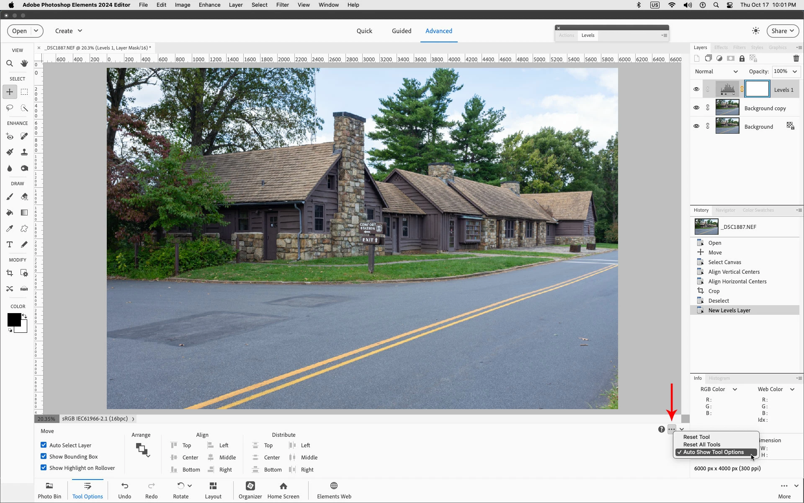Click the Share button
Screen dimensions: 804x503
(782, 31)
